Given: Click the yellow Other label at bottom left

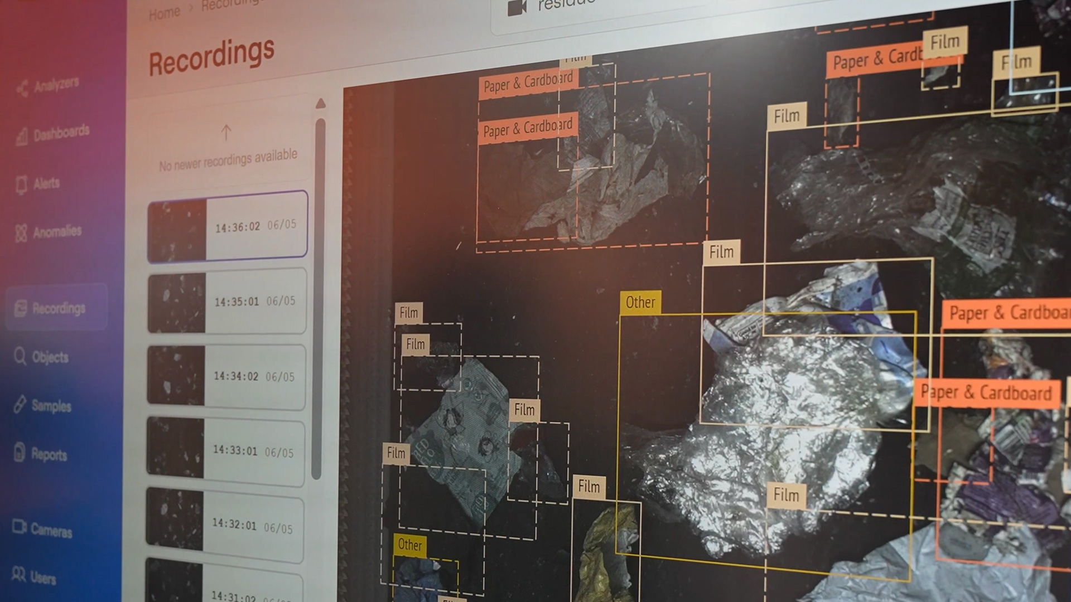Looking at the screenshot, I should point(409,545).
